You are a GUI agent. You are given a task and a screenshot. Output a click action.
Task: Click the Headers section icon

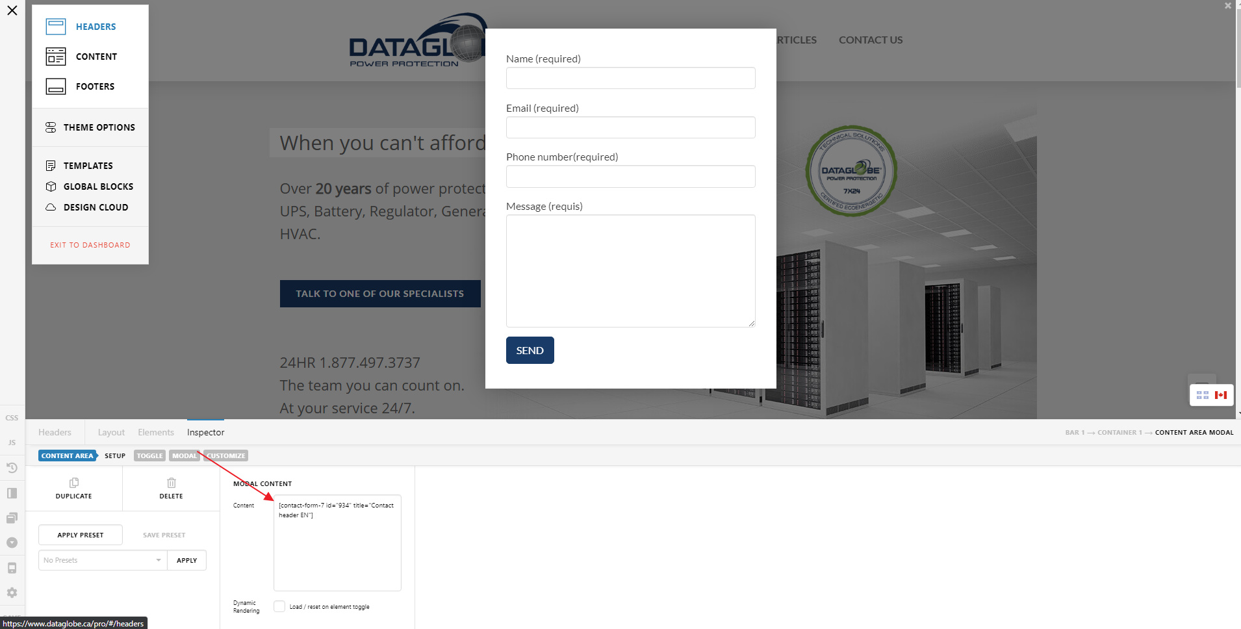tap(56, 27)
